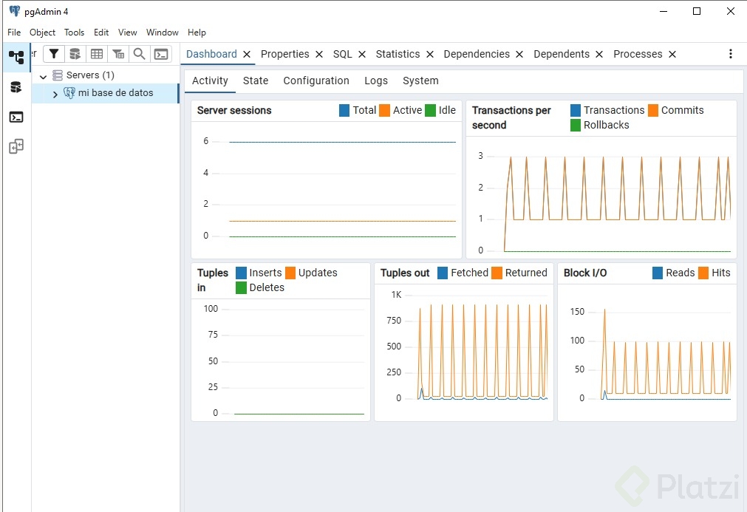Switch to the Statistics tab
747x512 pixels.
pos(398,54)
